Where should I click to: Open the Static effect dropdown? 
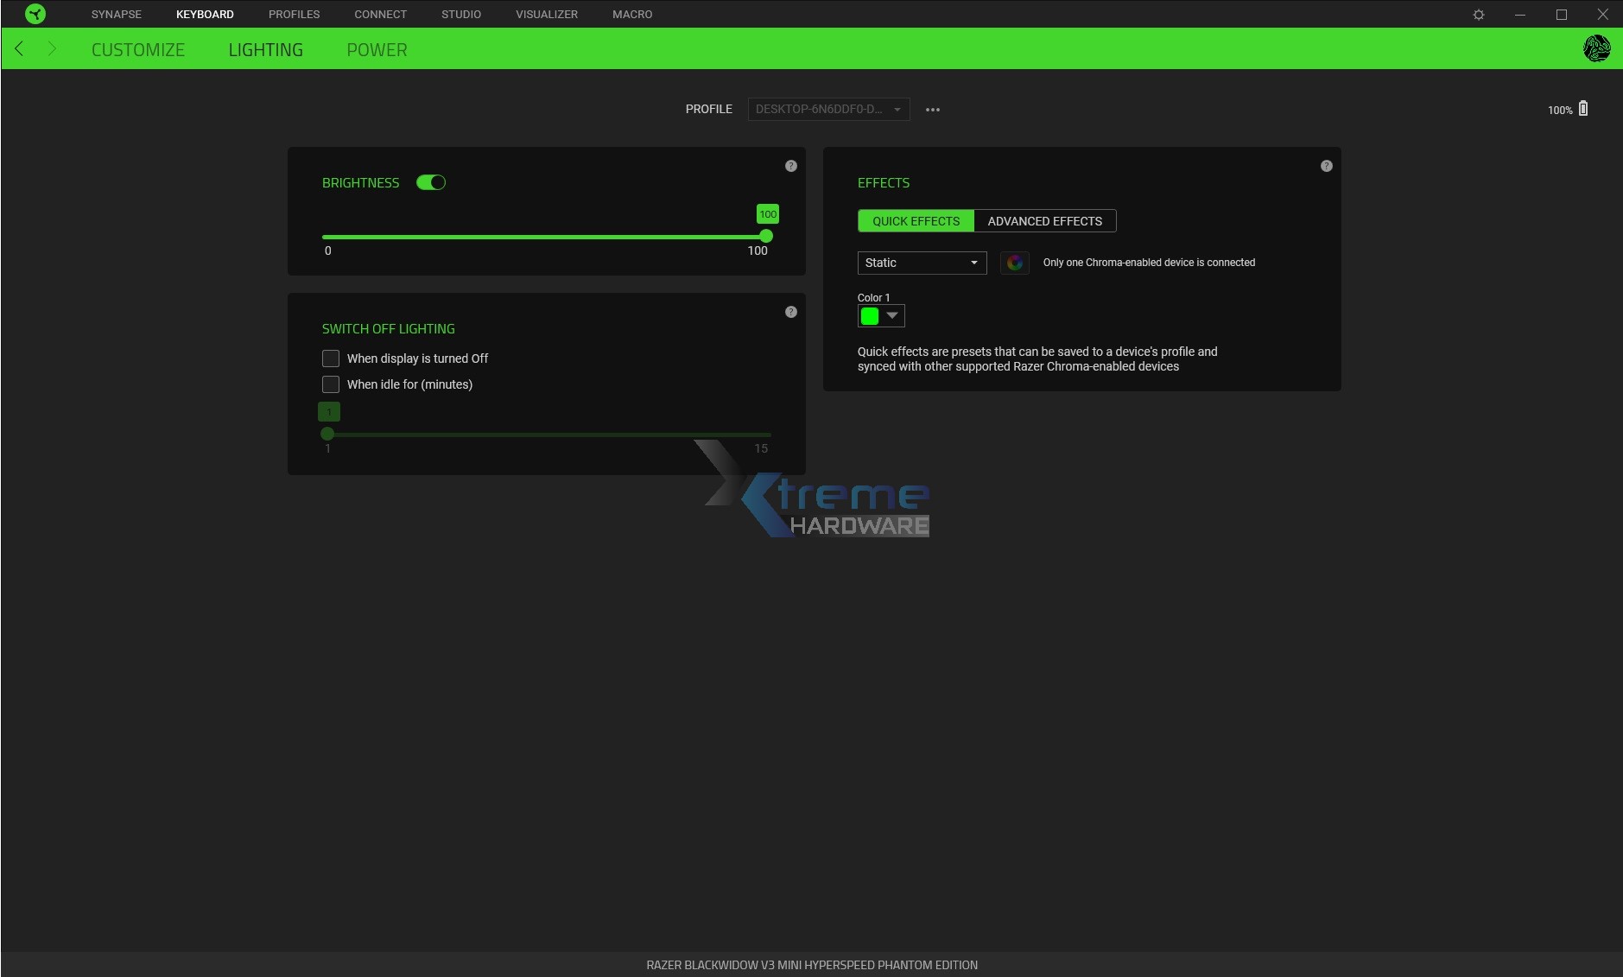click(x=922, y=263)
